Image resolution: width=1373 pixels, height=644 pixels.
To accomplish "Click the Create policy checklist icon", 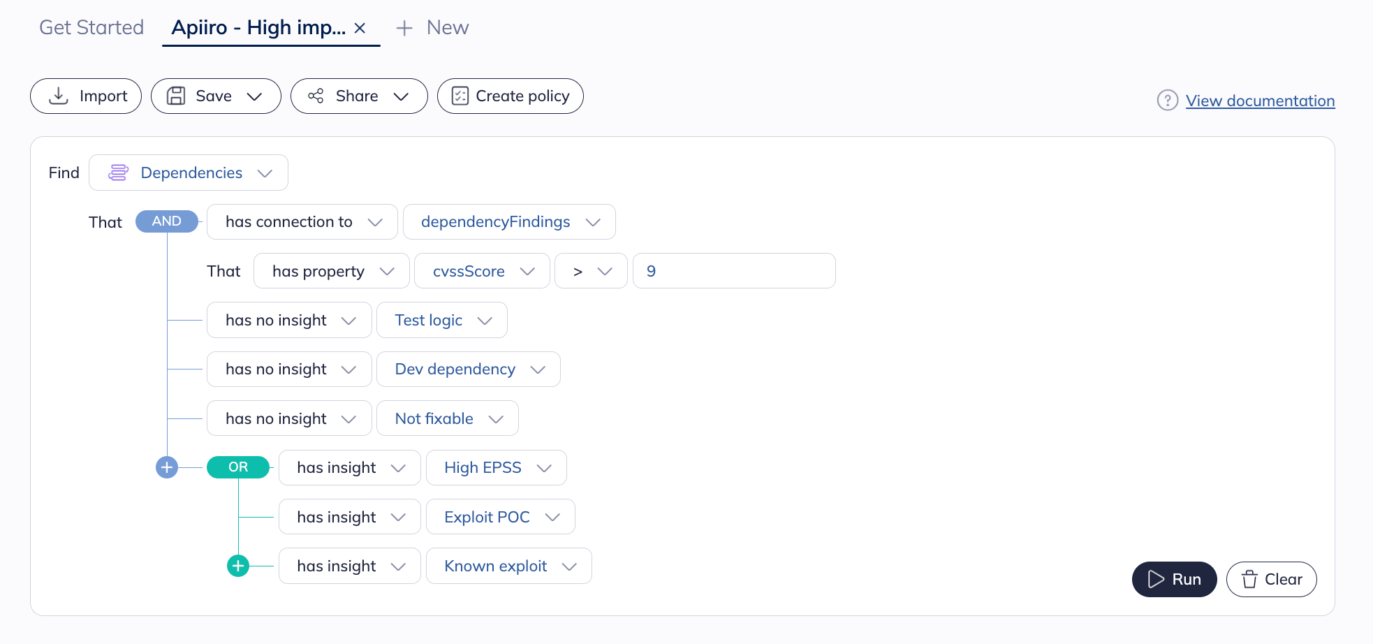I will pos(460,96).
